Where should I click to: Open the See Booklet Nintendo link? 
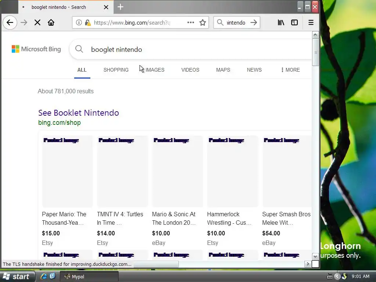click(x=79, y=113)
